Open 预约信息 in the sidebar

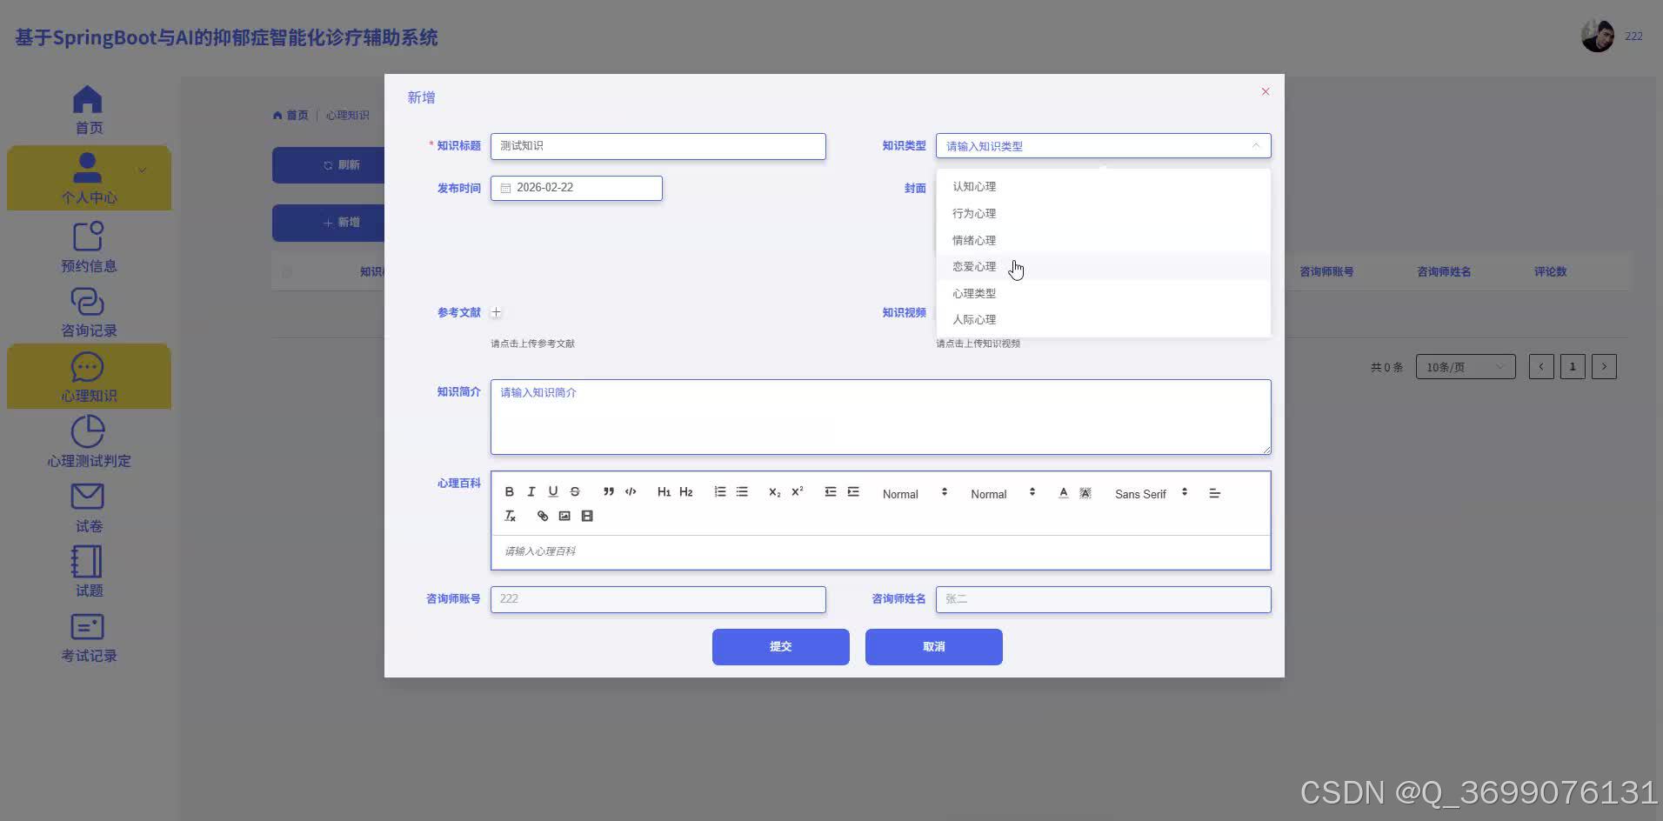(x=89, y=248)
